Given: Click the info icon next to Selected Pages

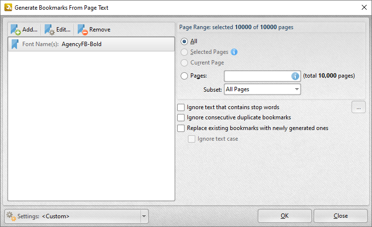Looking at the screenshot, I should tap(234, 52).
